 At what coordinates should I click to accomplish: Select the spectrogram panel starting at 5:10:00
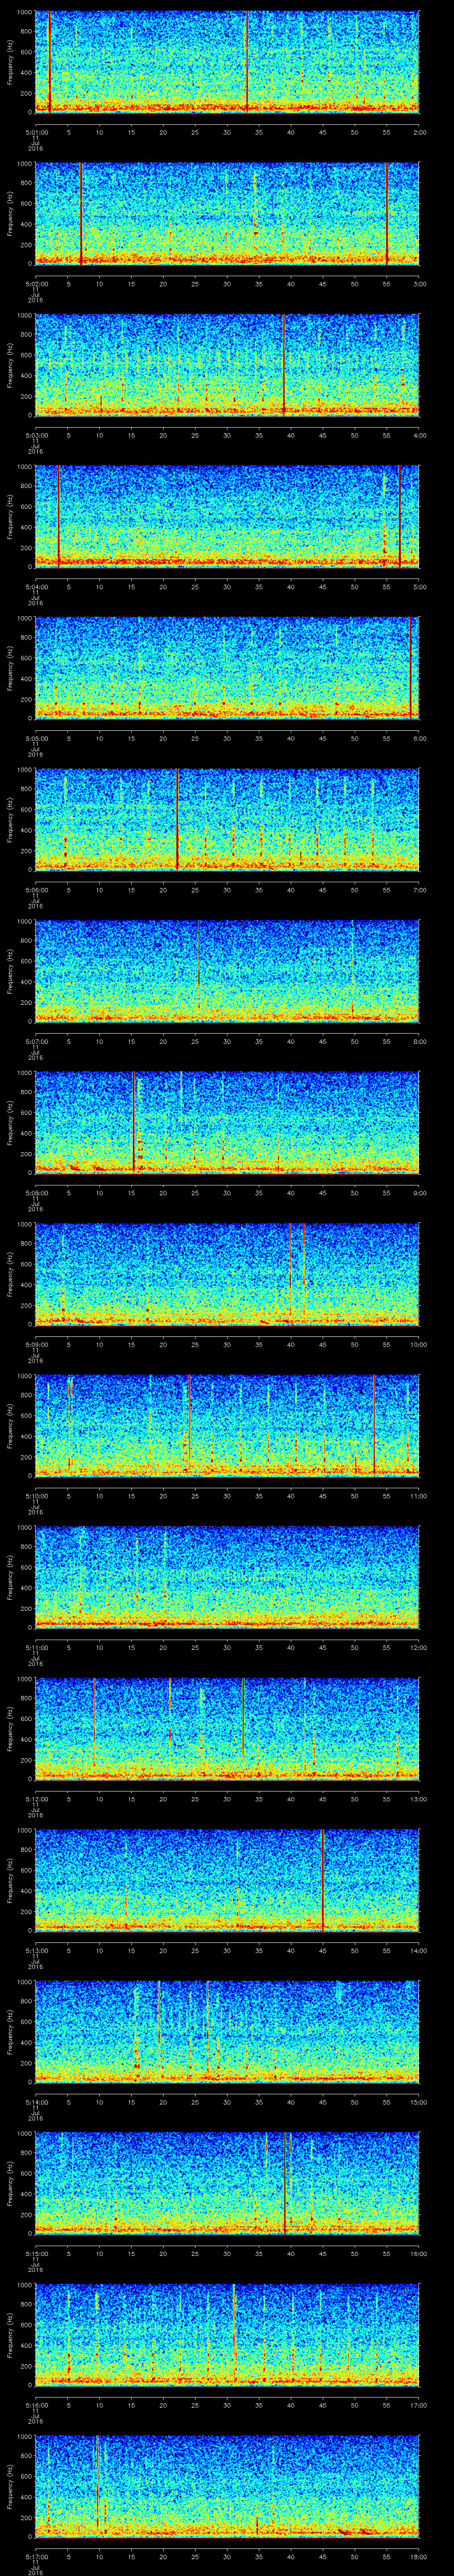[x=227, y=1426]
